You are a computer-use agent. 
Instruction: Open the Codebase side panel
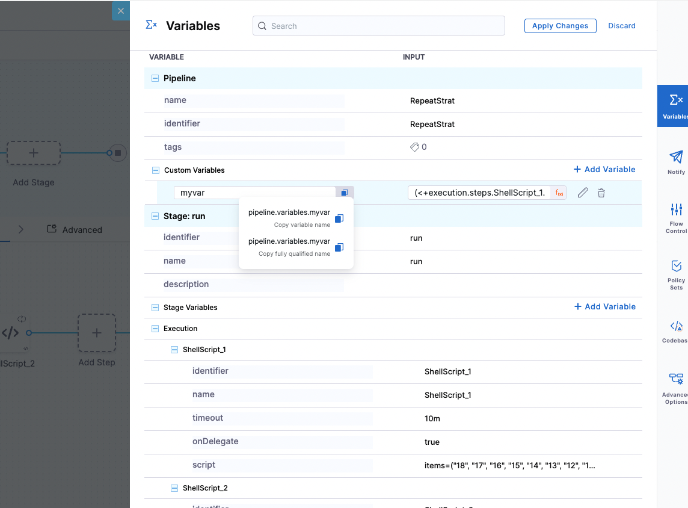coord(676,331)
